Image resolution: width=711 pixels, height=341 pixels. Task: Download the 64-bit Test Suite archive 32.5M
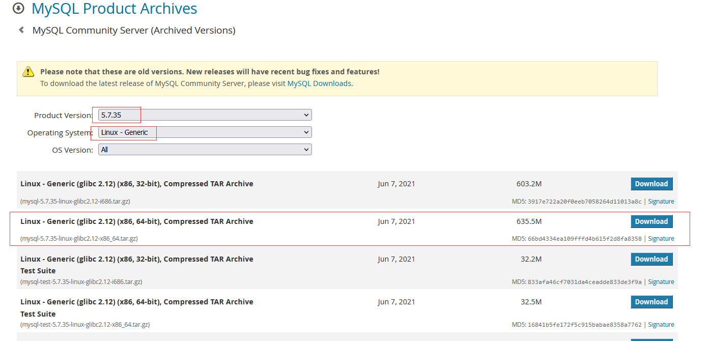coord(651,302)
